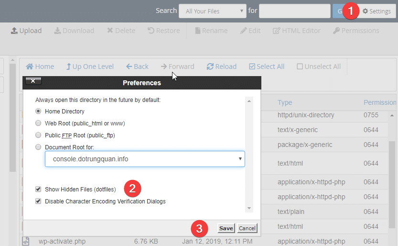Open the console.dotrungquan.info domain dropdown

click(x=145, y=159)
